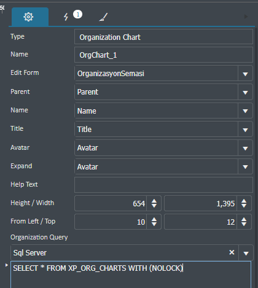Open the Expand field dropdown
258x288 pixels.
click(245, 166)
